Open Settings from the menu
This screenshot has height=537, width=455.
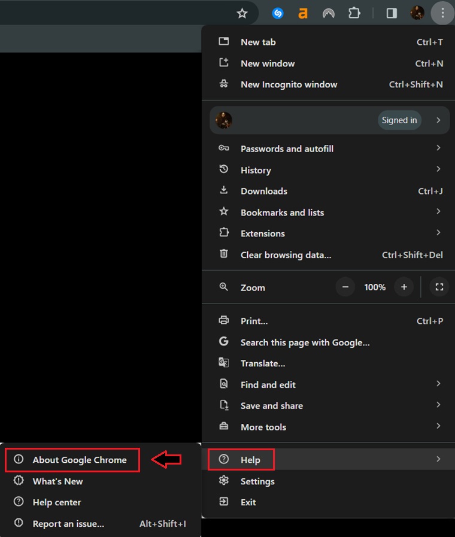257,481
